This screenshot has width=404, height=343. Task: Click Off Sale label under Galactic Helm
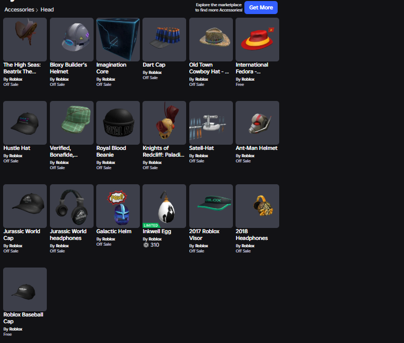pos(104,244)
